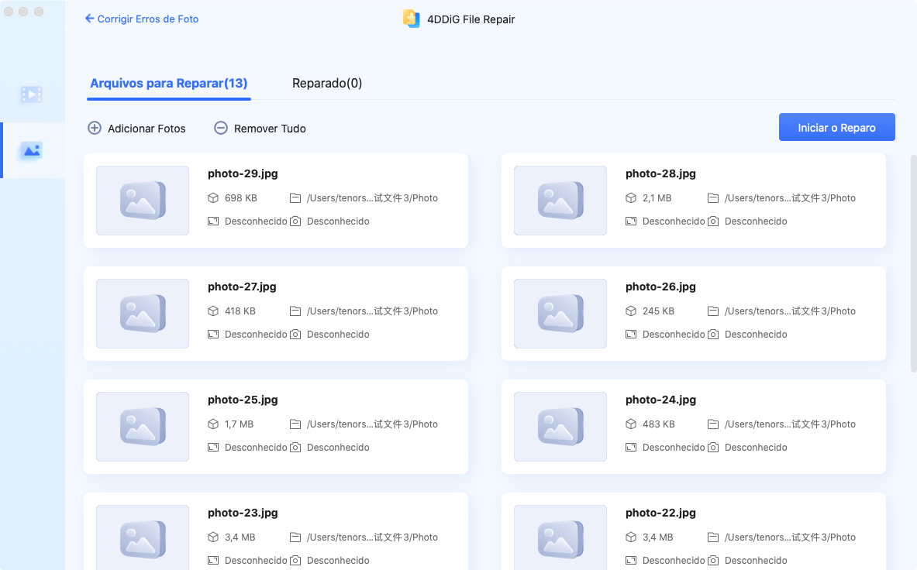Click the 1,7 MB size of photo-25.jpg
This screenshot has width=917, height=570.
pyautogui.click(x=240, y=424)
